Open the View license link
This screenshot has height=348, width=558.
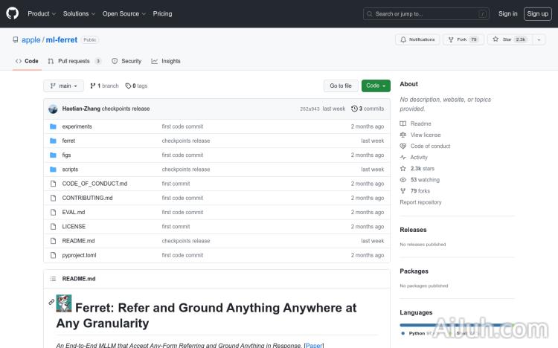click(426, 135)
